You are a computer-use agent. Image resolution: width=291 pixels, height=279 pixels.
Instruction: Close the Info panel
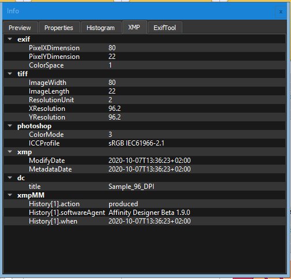click(281, 12)
